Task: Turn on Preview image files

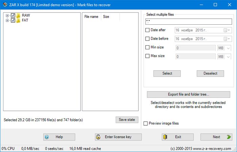Action: (x=146, y=124)
